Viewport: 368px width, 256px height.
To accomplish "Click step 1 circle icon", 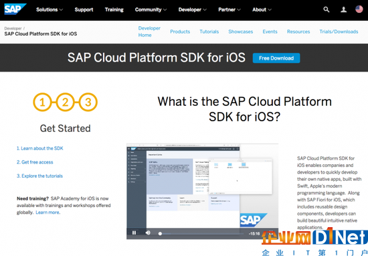I will (42, 102).
